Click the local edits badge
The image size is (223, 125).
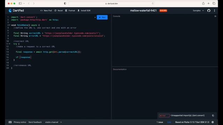[x=163, y=10]
